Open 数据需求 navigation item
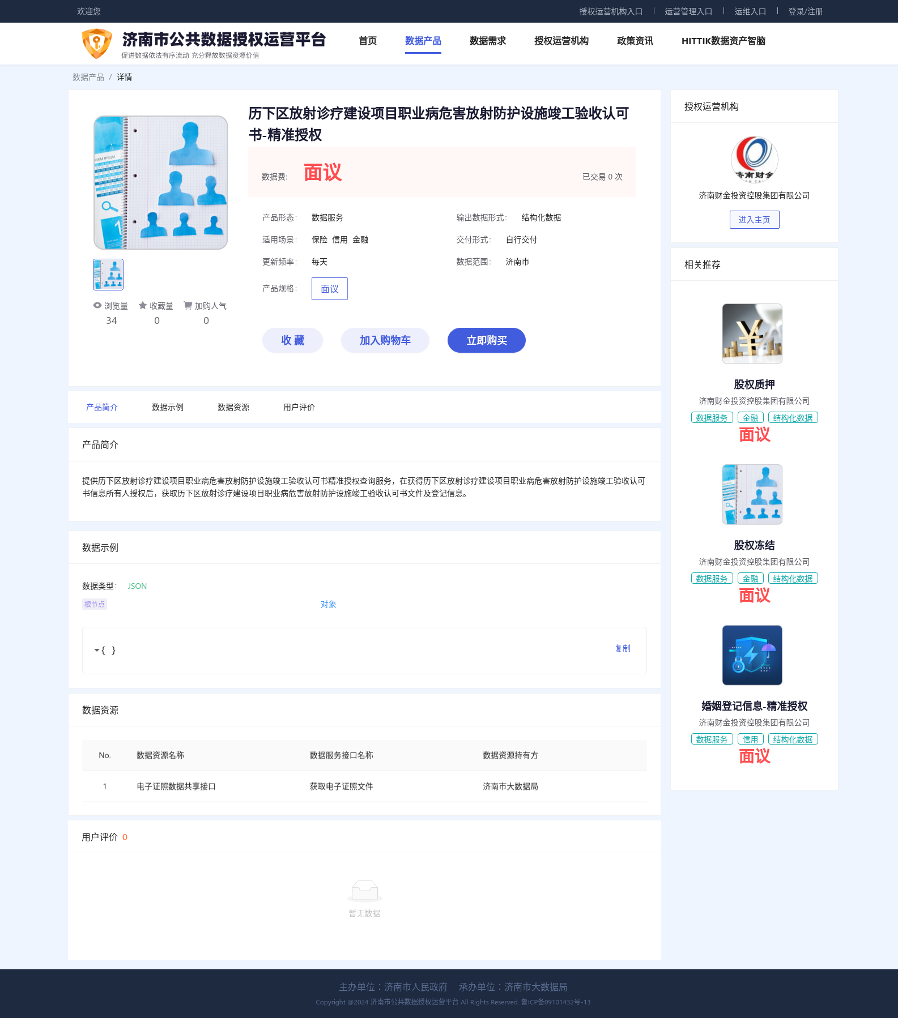 488,41
